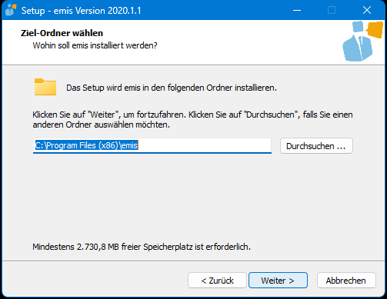This screenshot has width=387, height=299.
Task: Click the disabled maximize button
Action: (332, 10)
